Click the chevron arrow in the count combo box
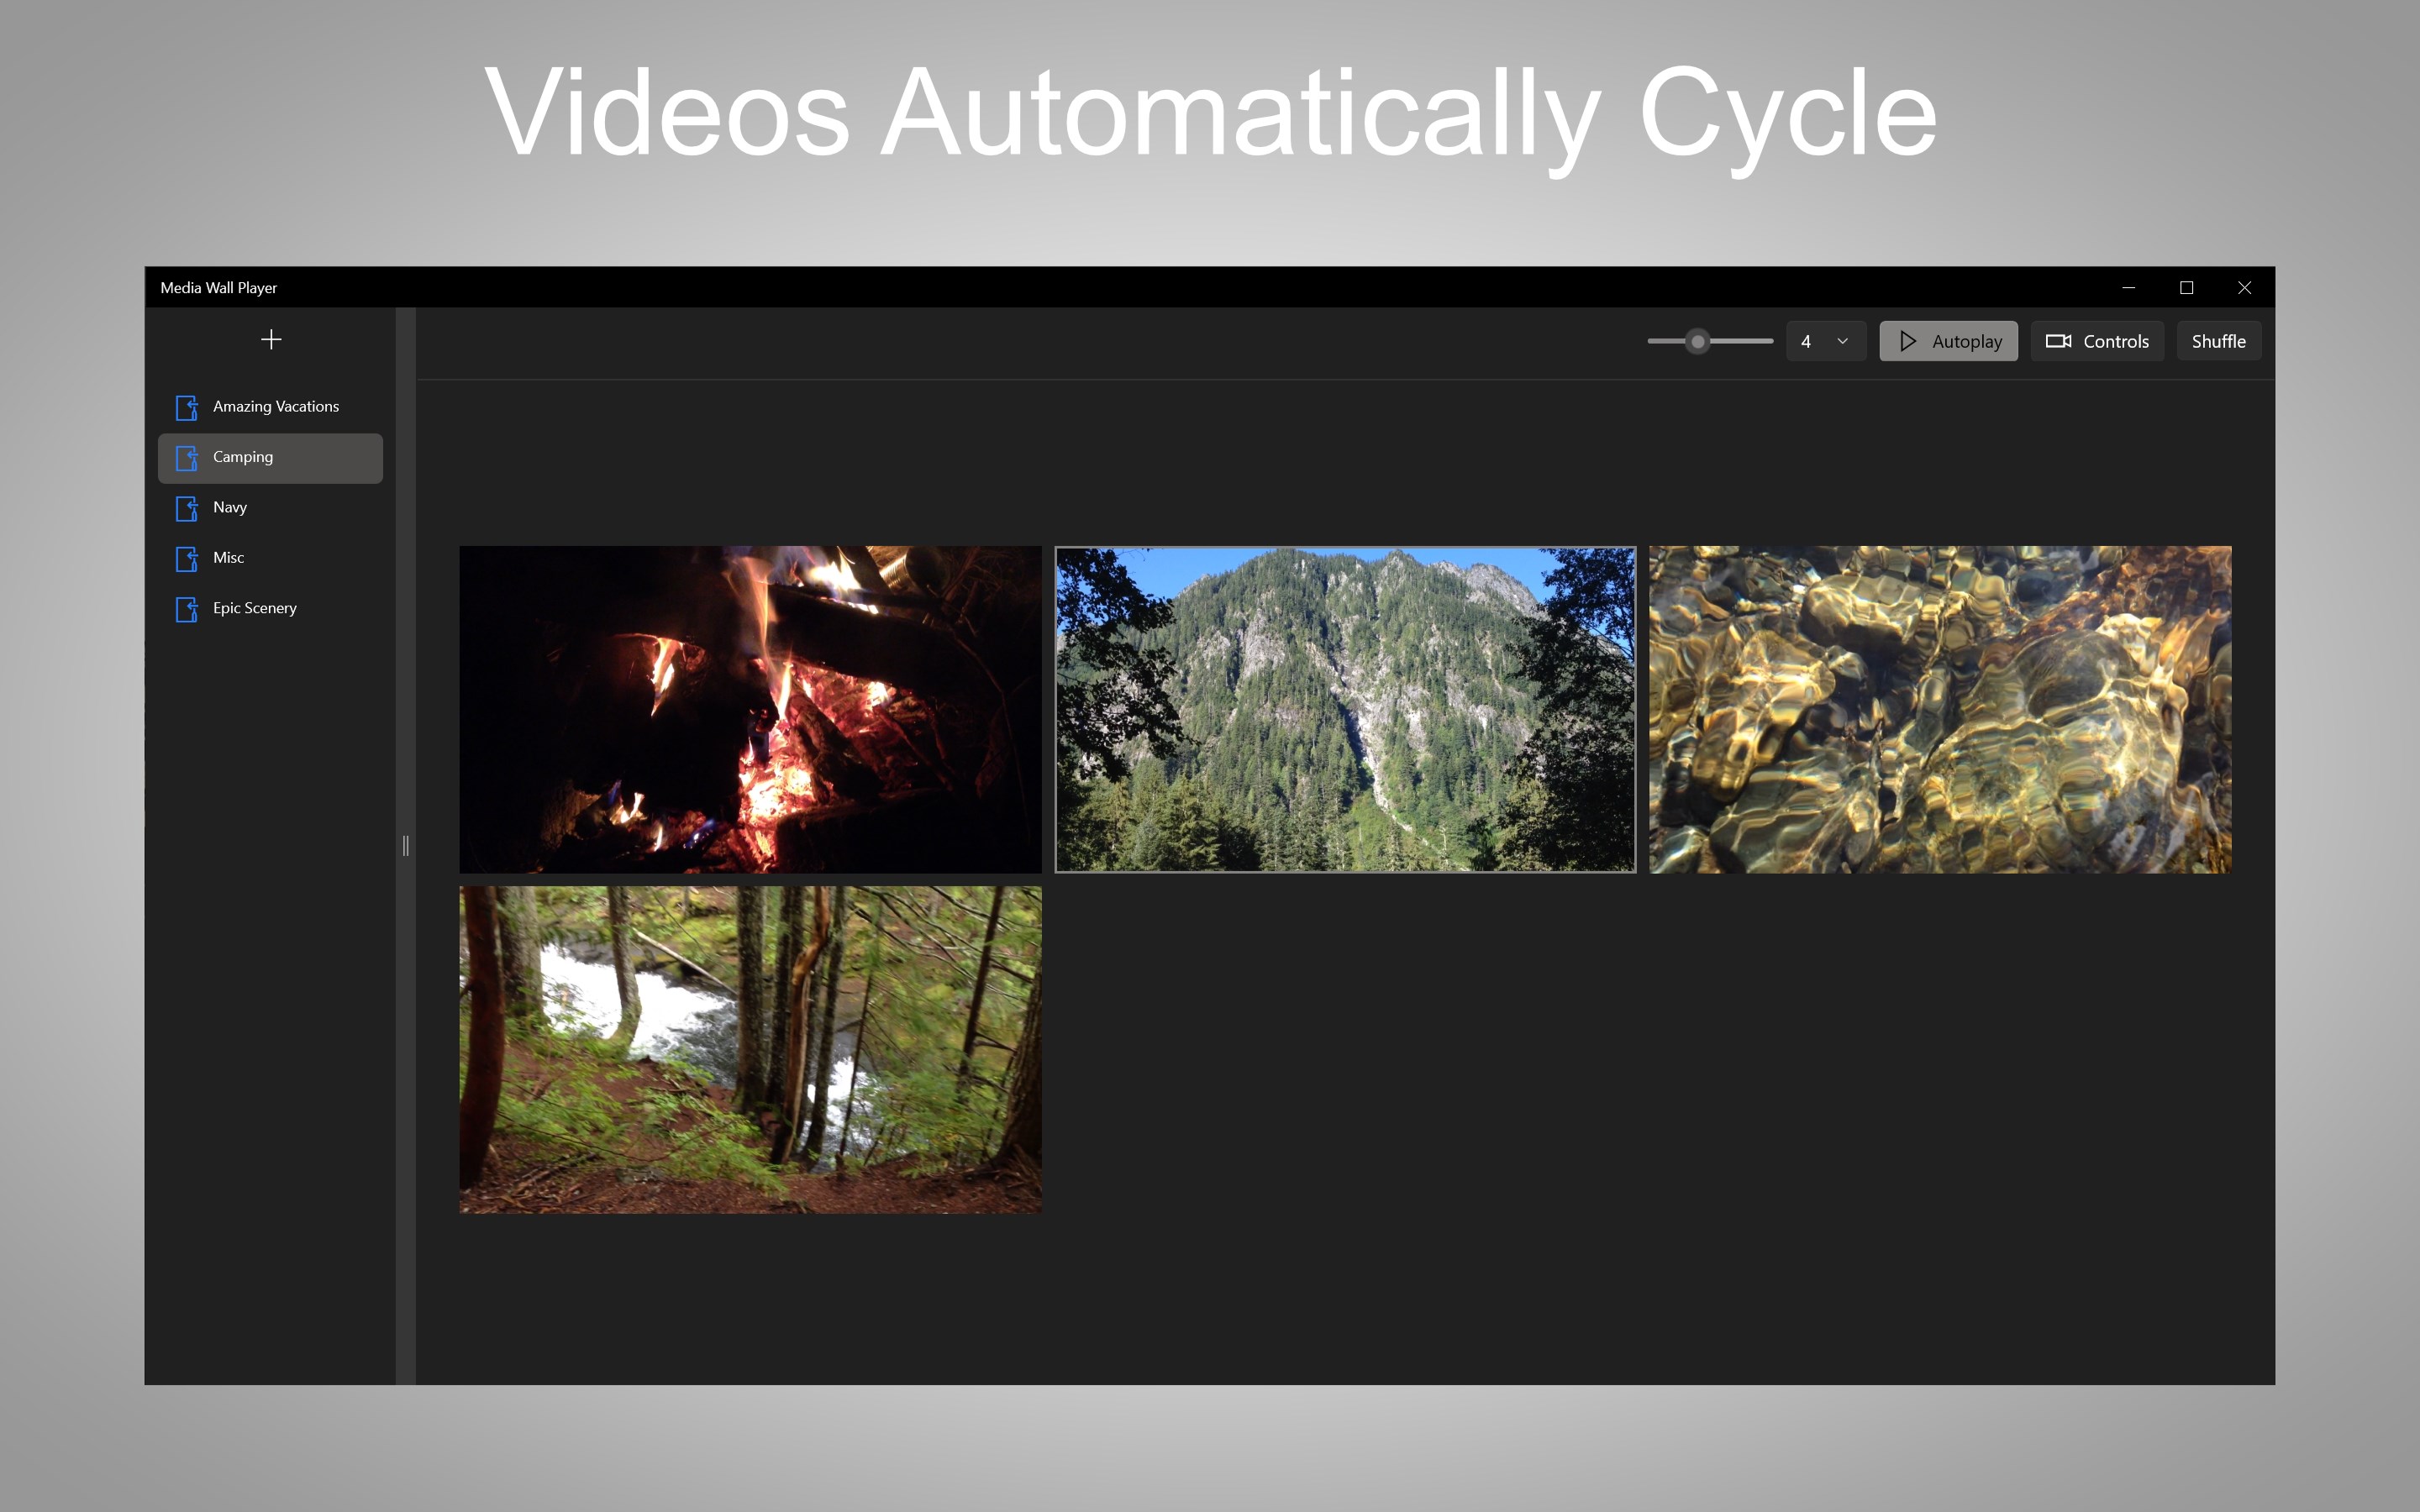The image size is (2420, 1512). coord(1842,341)
